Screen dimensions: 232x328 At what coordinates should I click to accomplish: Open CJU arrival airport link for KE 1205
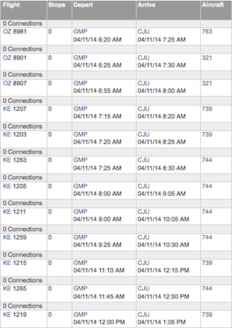point(144,186)
